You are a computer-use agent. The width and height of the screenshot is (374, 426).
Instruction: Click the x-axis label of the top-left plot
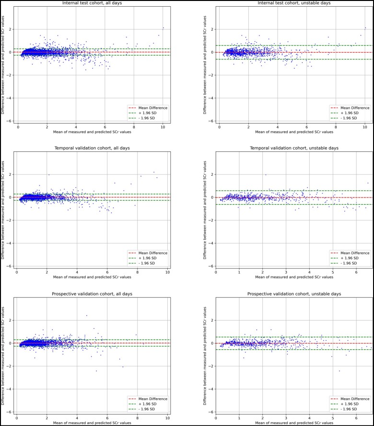tap(92, 132)
